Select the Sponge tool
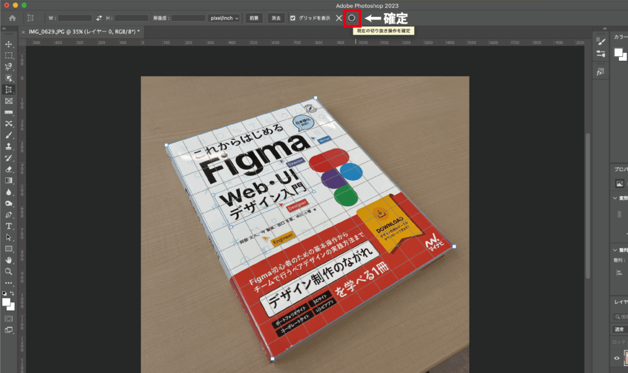Screen dimensions: 628x373 pyautogui.click(x=9, y=204)
